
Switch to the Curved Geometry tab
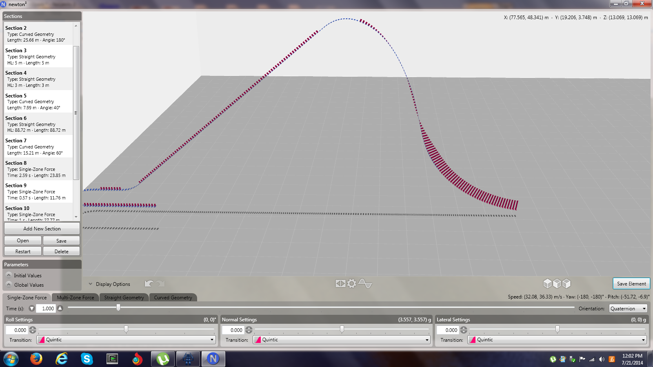point(173,298)
